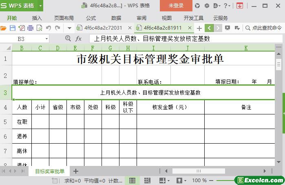Open the 开发工具 ribbon tab
285x185 pixels.
193,18
